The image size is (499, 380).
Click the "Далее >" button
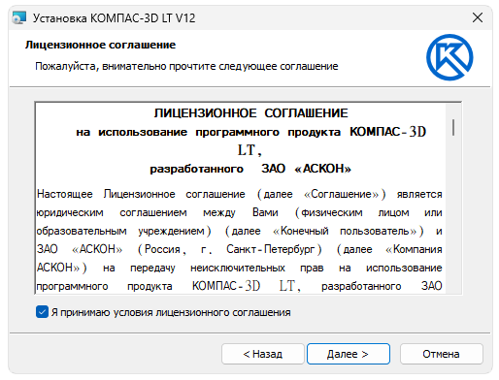click(x=349, y=354)
